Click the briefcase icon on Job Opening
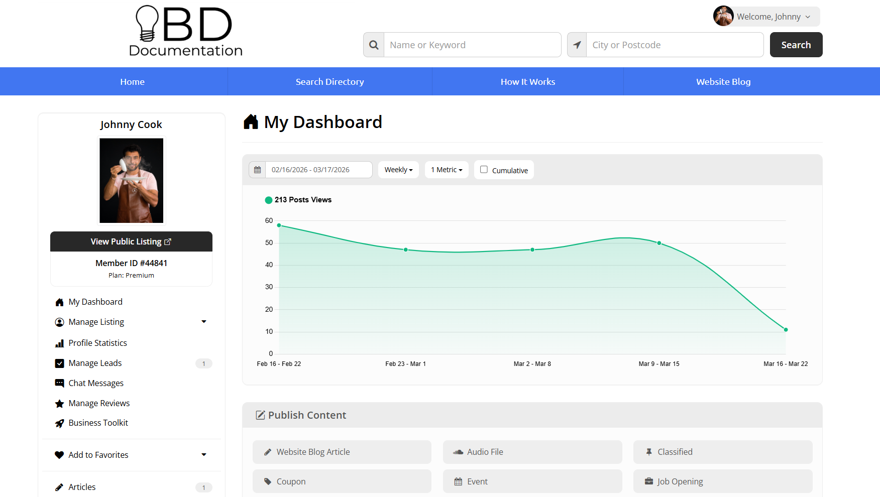Viewport: 880px width, 497px height. pos(649,481)
